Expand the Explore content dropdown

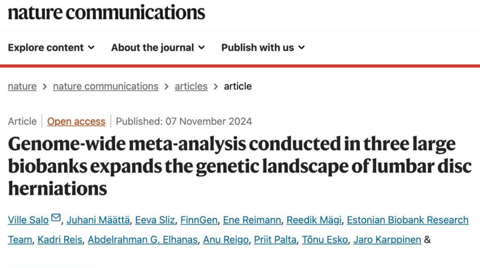51,48
